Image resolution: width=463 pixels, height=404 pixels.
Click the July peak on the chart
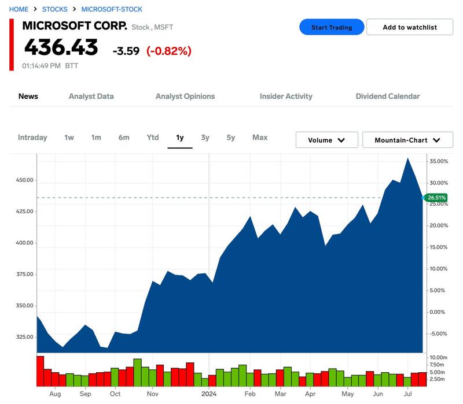(408, 158)
